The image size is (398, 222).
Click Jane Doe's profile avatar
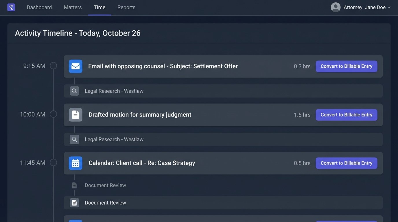click(336, 7)
